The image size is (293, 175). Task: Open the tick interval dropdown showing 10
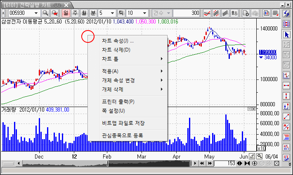145,13
